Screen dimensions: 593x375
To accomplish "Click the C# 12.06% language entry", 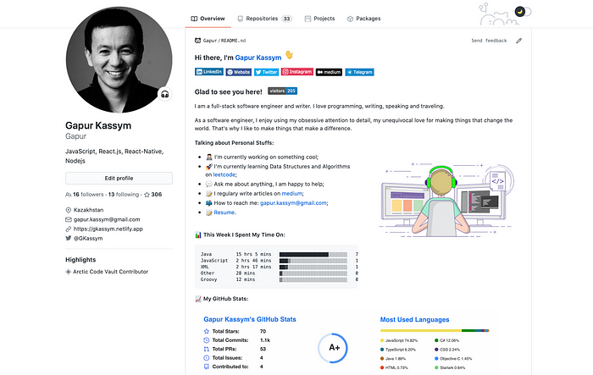I will coord(447,340).
